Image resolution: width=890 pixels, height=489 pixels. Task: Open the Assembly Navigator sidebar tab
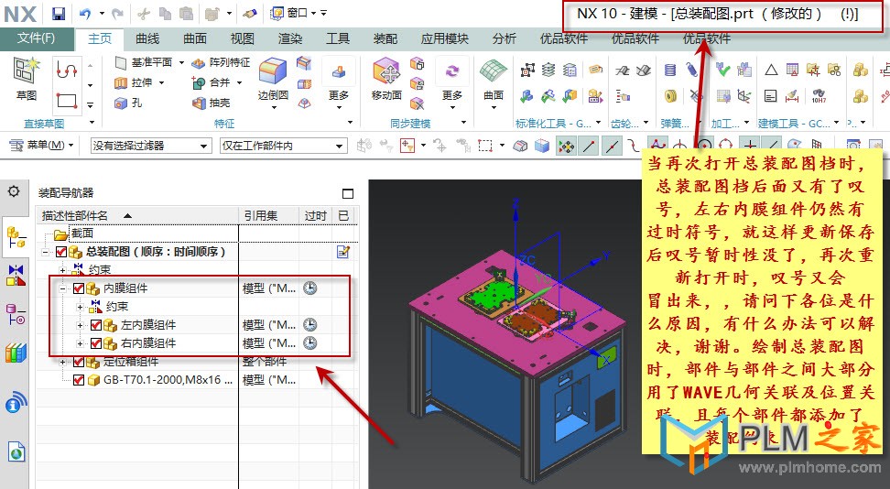pyautogui.click(x=16, y=237)
